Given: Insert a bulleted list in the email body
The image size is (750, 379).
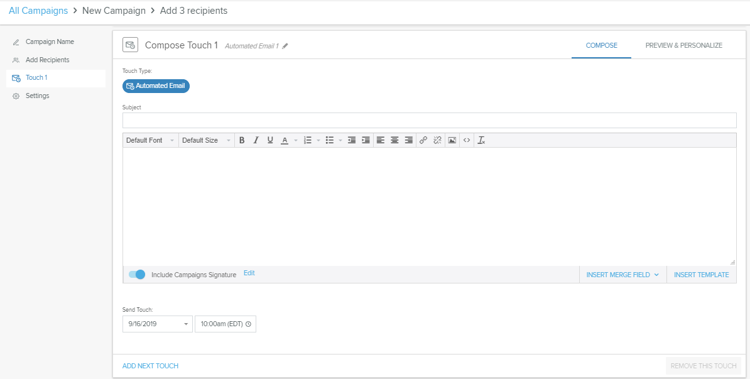Looking at the screenshot, I should pos(330,140).
